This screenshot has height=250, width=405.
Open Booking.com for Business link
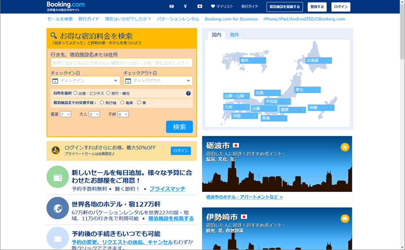pos(231,19)
